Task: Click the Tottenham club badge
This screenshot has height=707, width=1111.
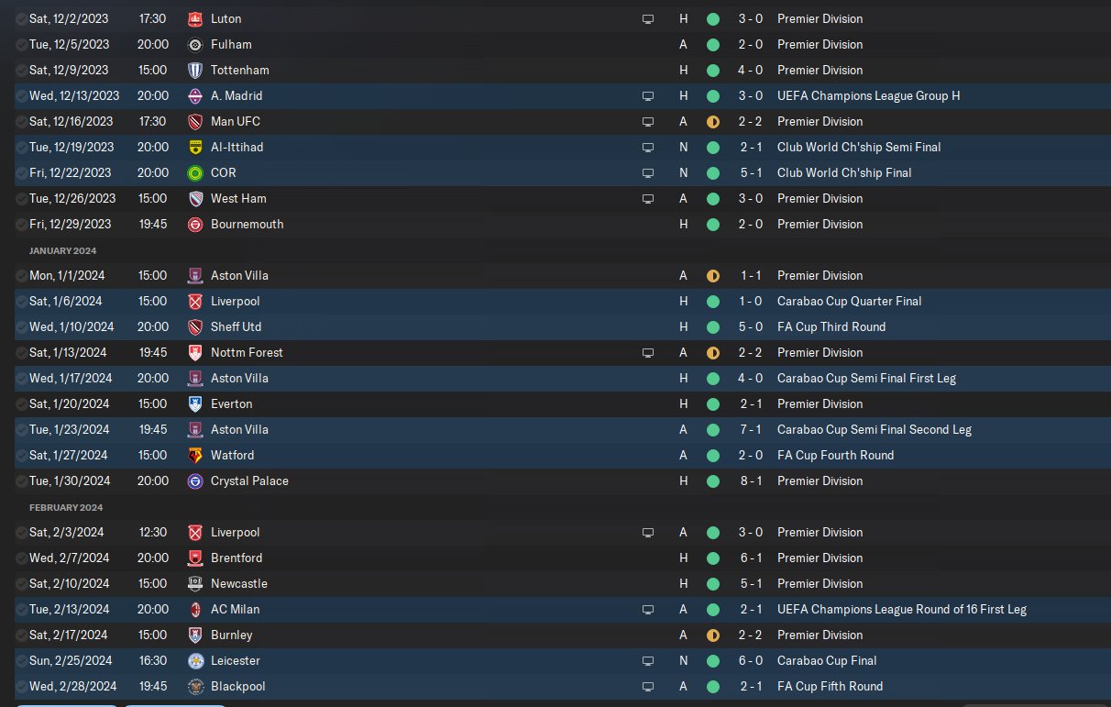Action: tap(194, 70)
